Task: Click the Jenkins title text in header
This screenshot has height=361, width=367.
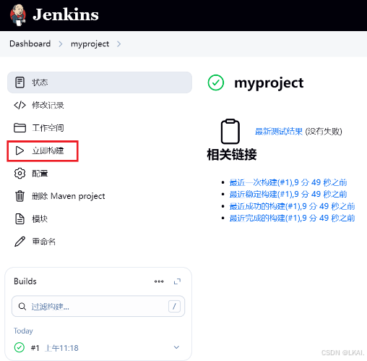Action: pos(66,14)
